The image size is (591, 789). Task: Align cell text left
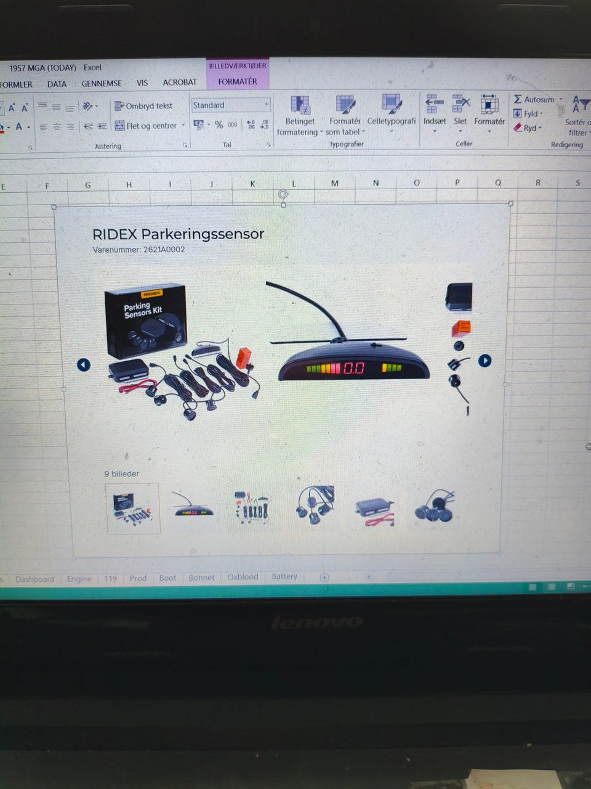coord(43,127)
